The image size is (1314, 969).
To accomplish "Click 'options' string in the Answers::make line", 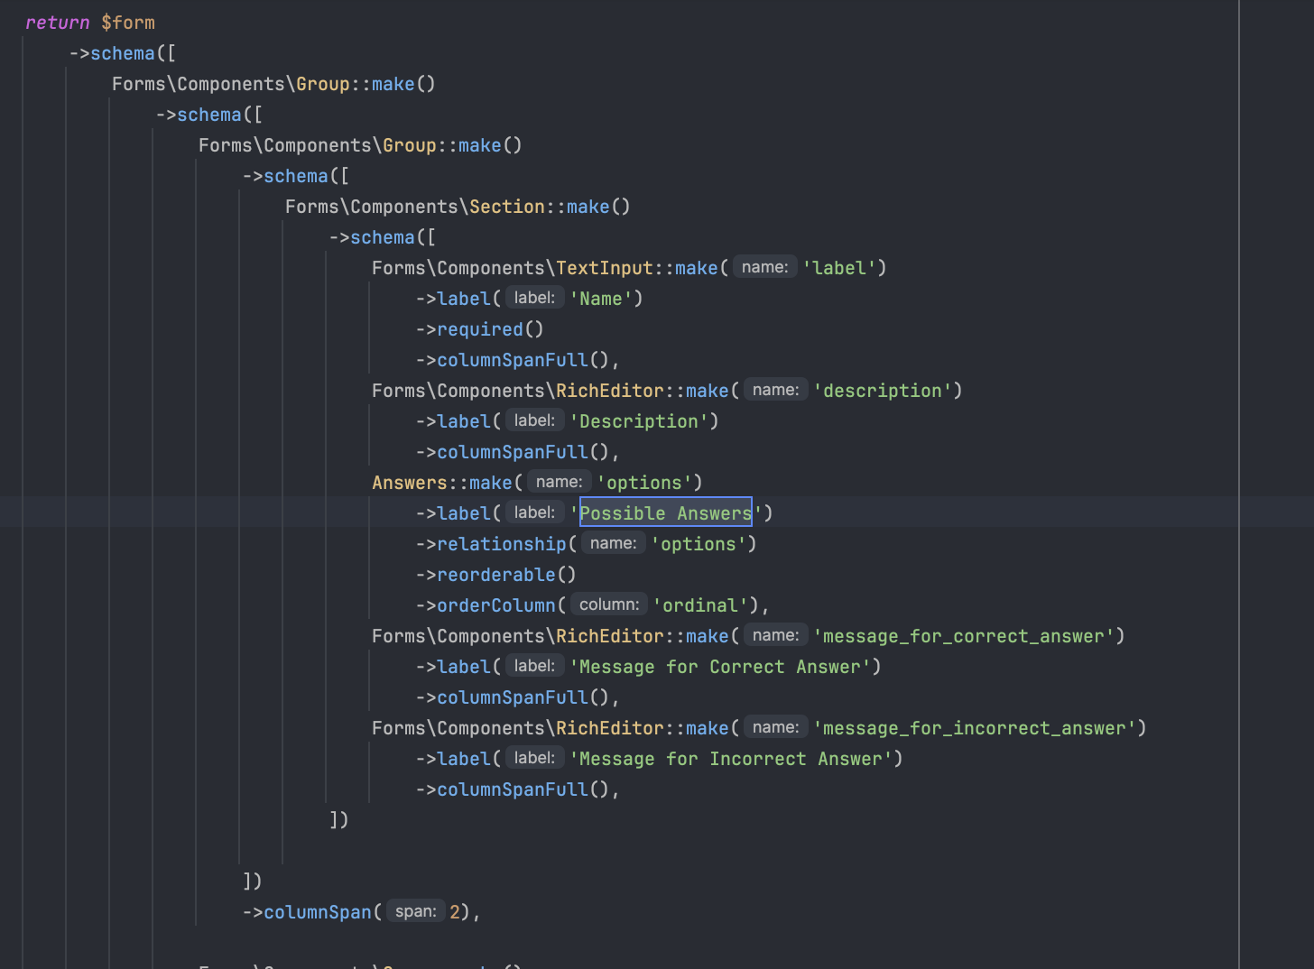I will click(x=644, y=483).
